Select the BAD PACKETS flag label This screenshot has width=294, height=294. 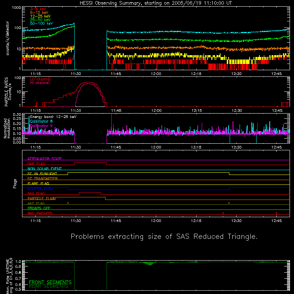[40, 213]
